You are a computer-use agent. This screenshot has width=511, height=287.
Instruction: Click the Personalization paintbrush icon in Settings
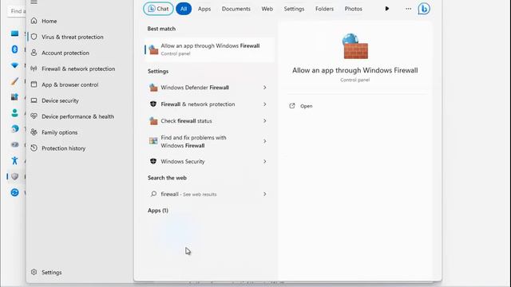tap(14, 81)
